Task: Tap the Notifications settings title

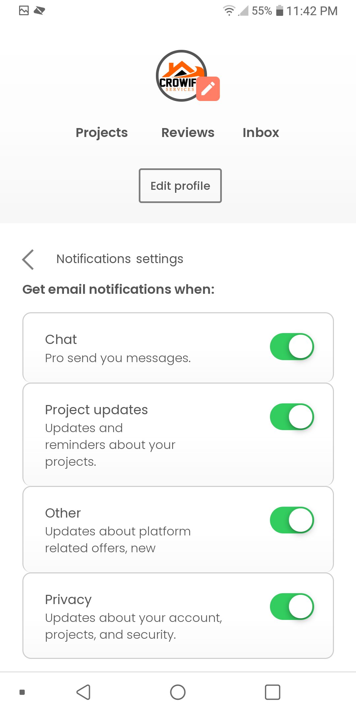Action: coord(120,259)
